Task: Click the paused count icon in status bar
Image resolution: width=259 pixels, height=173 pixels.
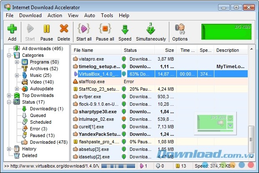Action: tap(178, 166)
